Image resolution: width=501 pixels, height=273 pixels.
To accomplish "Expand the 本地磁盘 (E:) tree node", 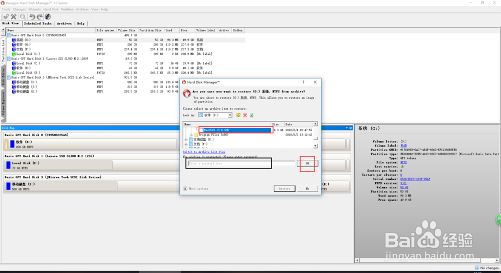I will (186, 139).
